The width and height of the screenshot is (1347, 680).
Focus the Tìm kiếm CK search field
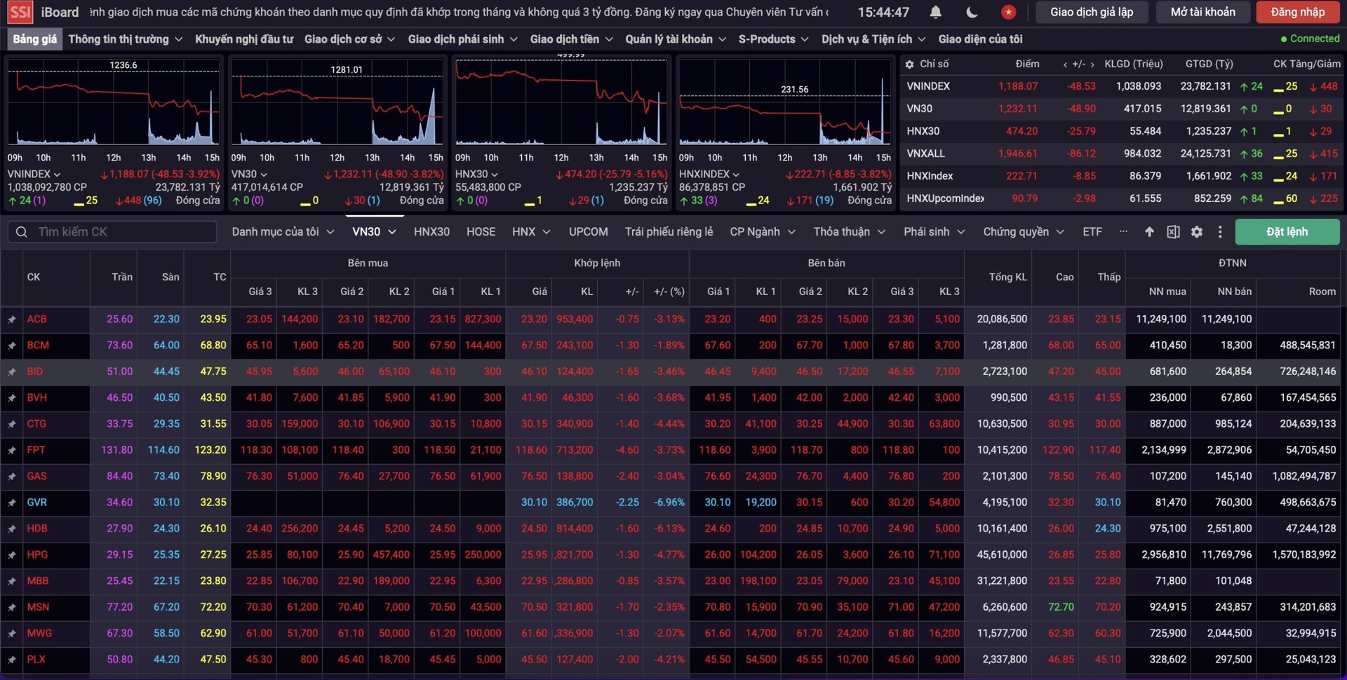point(112,232)
